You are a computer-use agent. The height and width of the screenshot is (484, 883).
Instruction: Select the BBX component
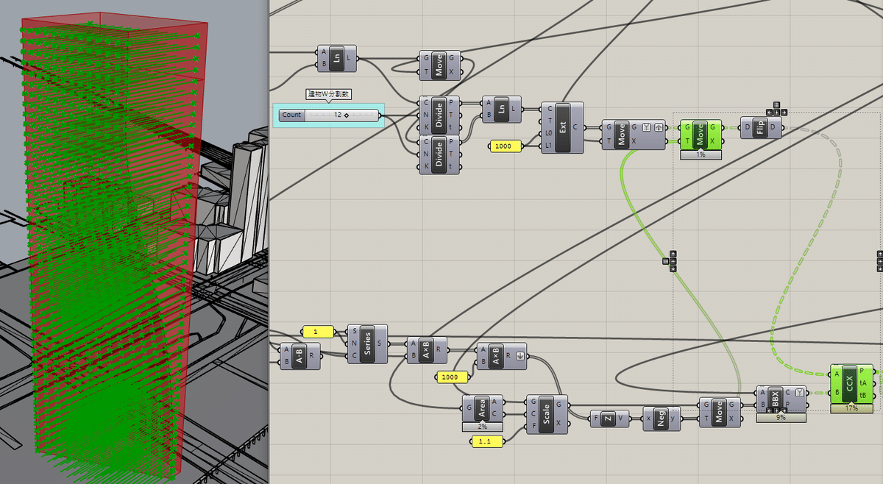click(x=781, y=399)
